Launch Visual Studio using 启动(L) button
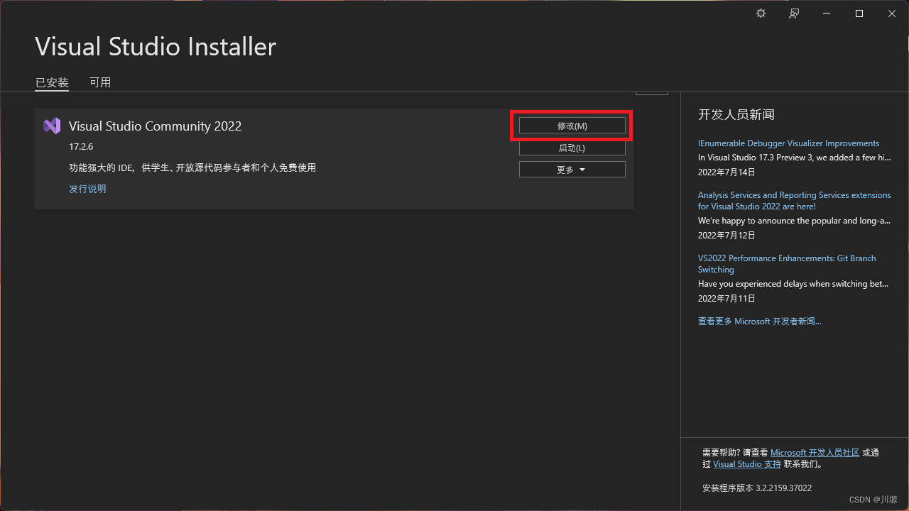This screenshot has width=909, height=511. point(572,148)
